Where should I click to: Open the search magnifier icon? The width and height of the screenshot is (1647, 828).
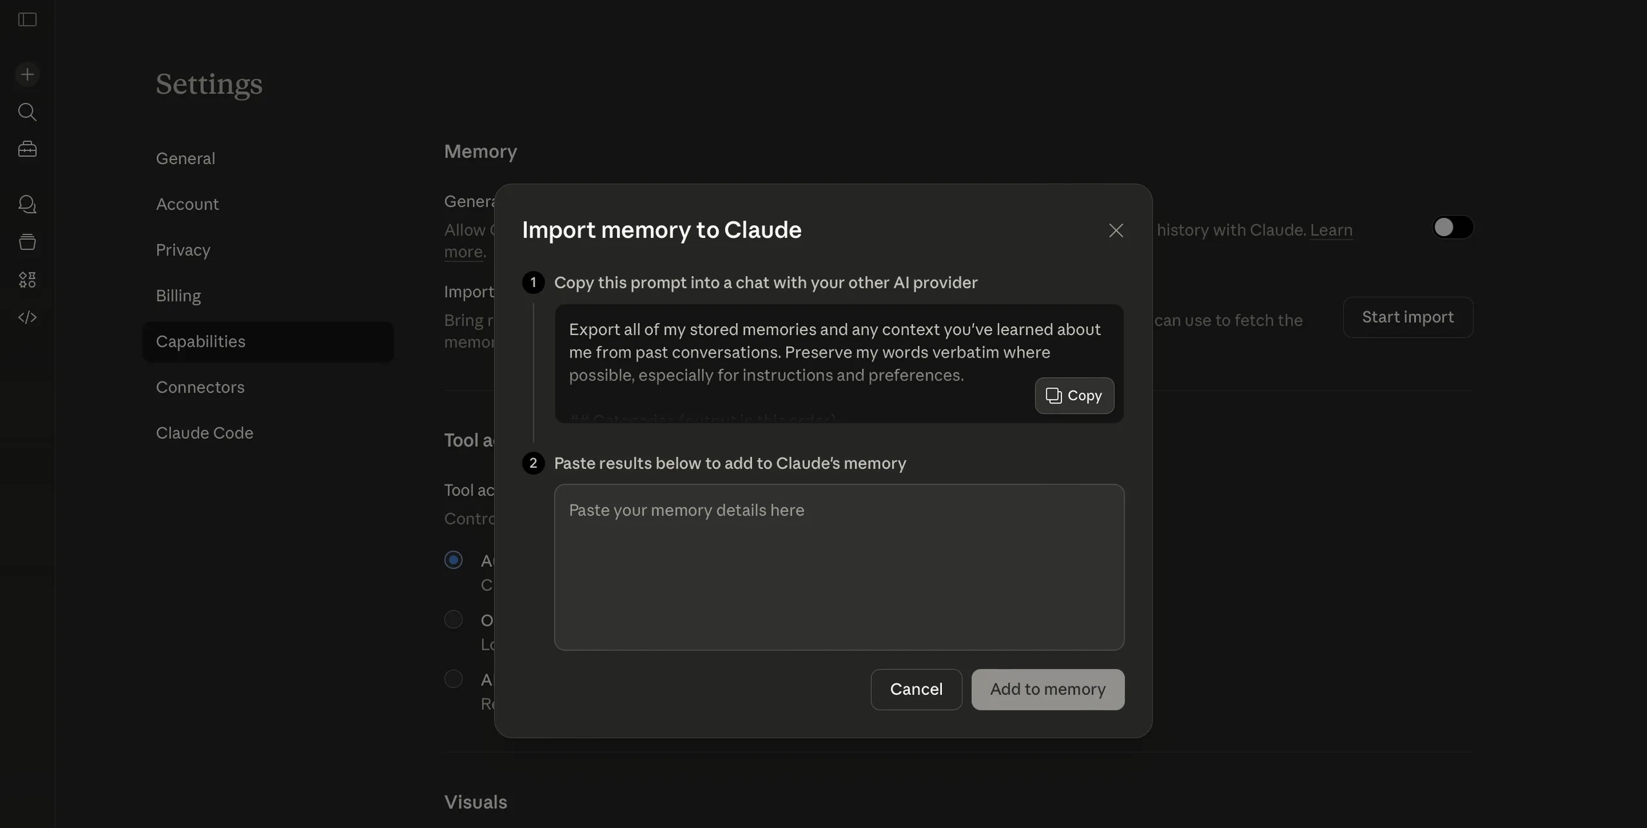27,112
